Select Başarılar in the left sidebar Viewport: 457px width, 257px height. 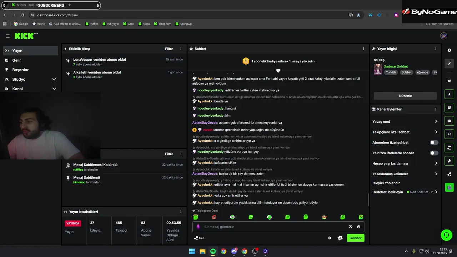point(30,70)
